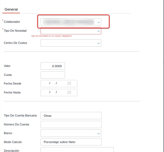Click the Descripción text box
This screenshot has width=164, height=152.
pos(77,150)
